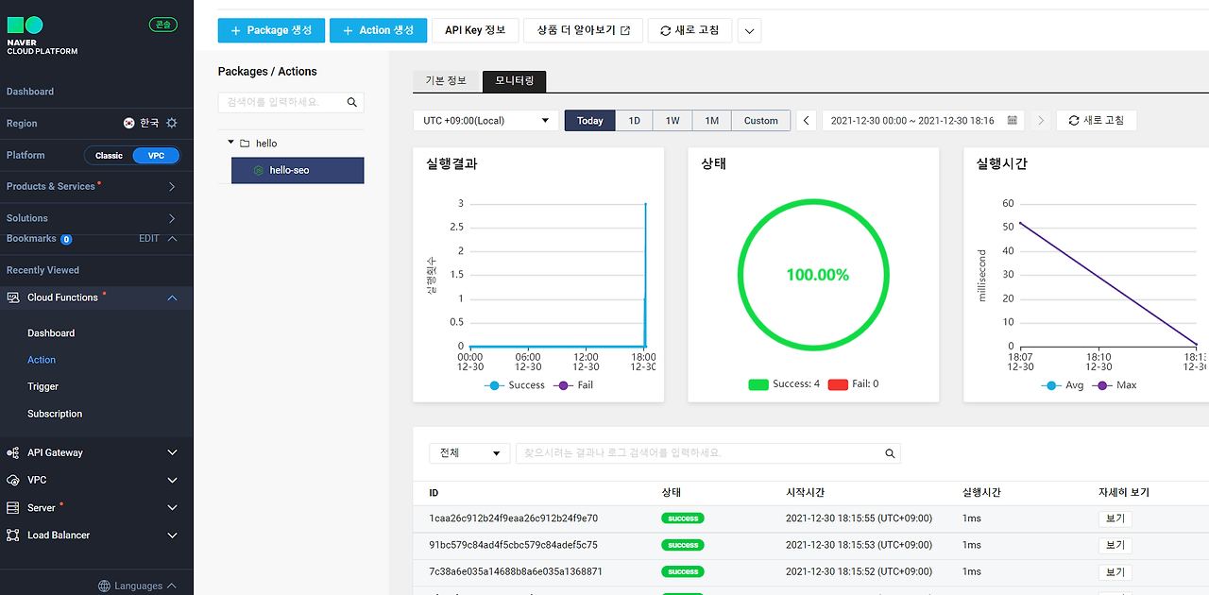Collapse the Cloud Functions menu
Image resolution: width=1209 pixels, height=595 pixels.
tap(172, 297)
